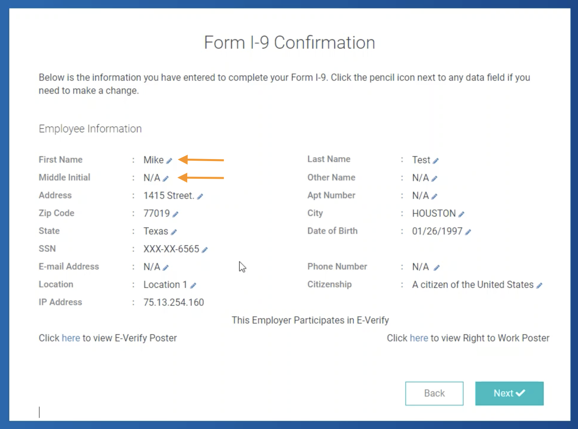Open the E-Verify Poster link
This screenshot has height=429, width=578.
point(70,338)
